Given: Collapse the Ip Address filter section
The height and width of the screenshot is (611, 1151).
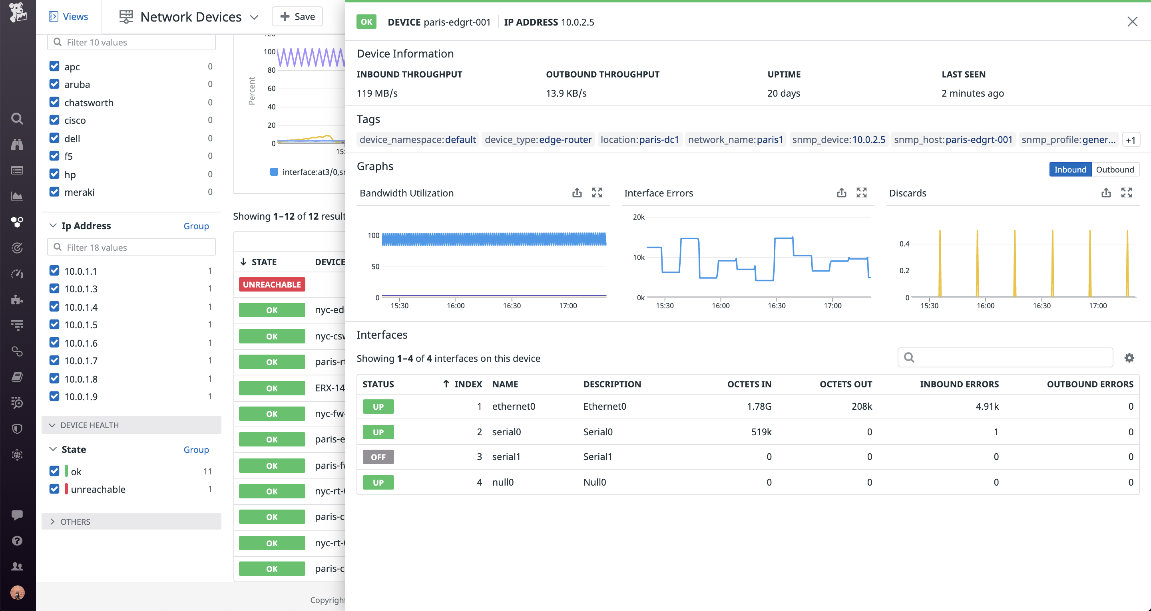Looking at the screenshot, I should point(53,226).
